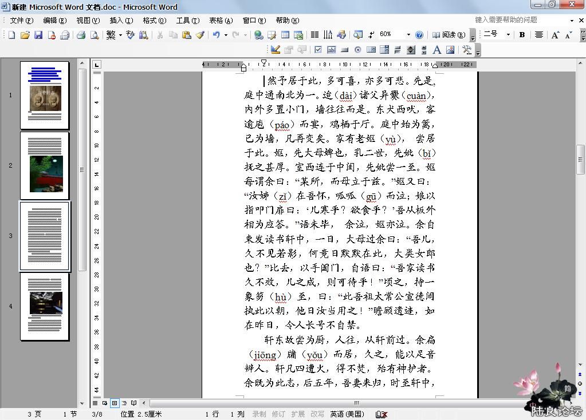
Task: Expand the 60% zoom dropdown
Action: pyautogui.click(x=408, y=35)
